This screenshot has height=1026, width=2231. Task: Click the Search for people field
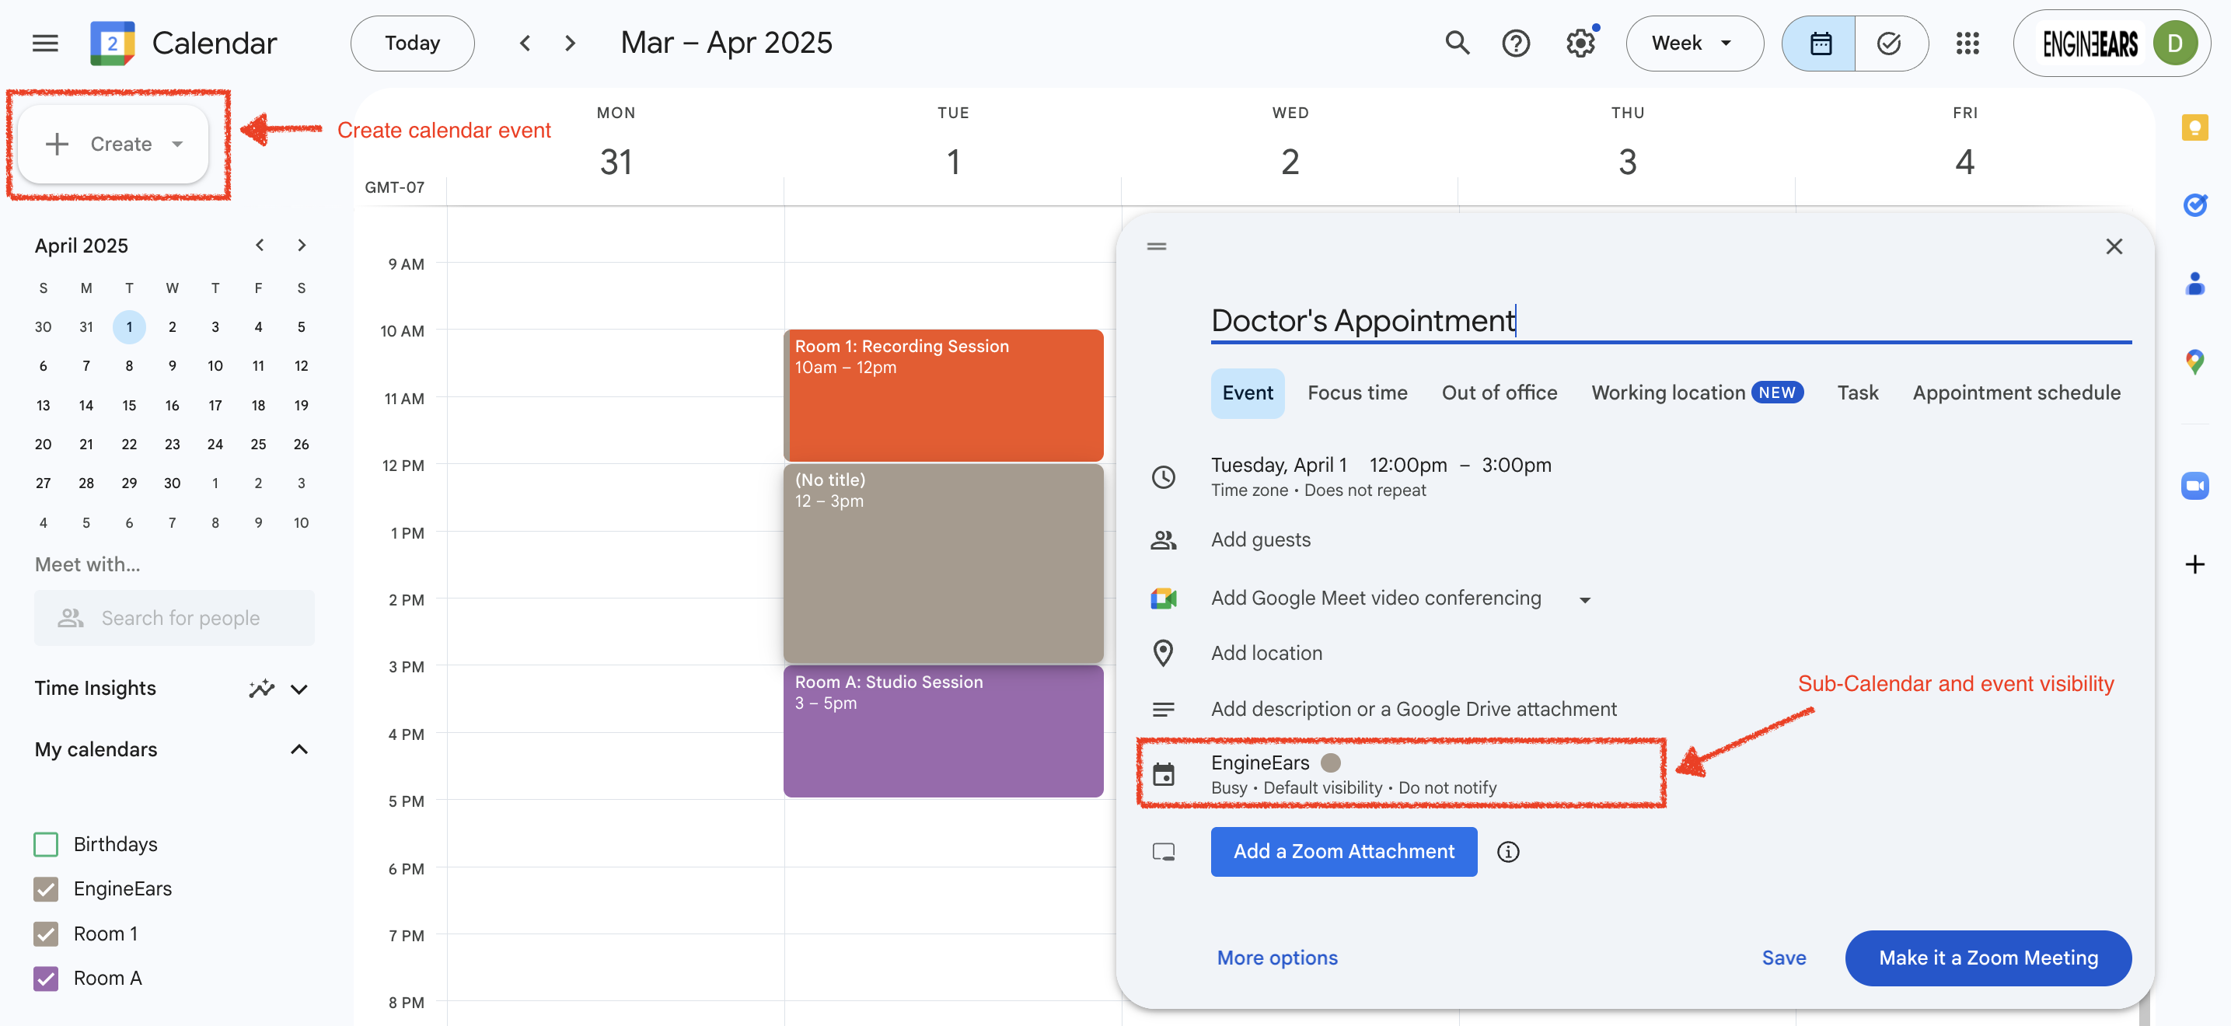pyautogui.click(x=180, y=617)
